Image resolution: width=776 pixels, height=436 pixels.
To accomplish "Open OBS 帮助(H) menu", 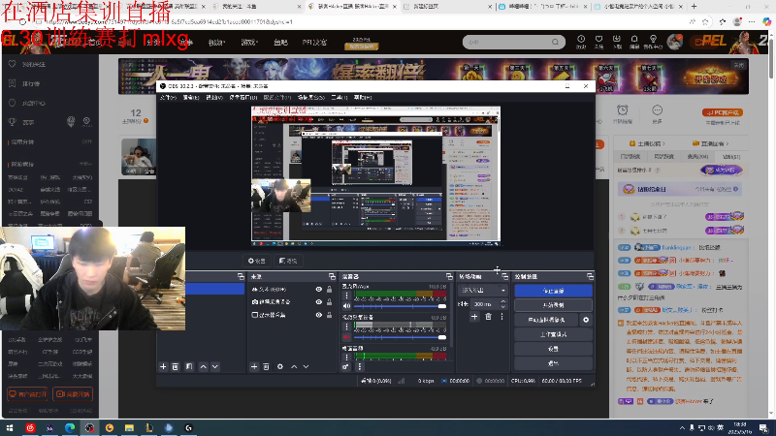I will [x=363, y=98].
